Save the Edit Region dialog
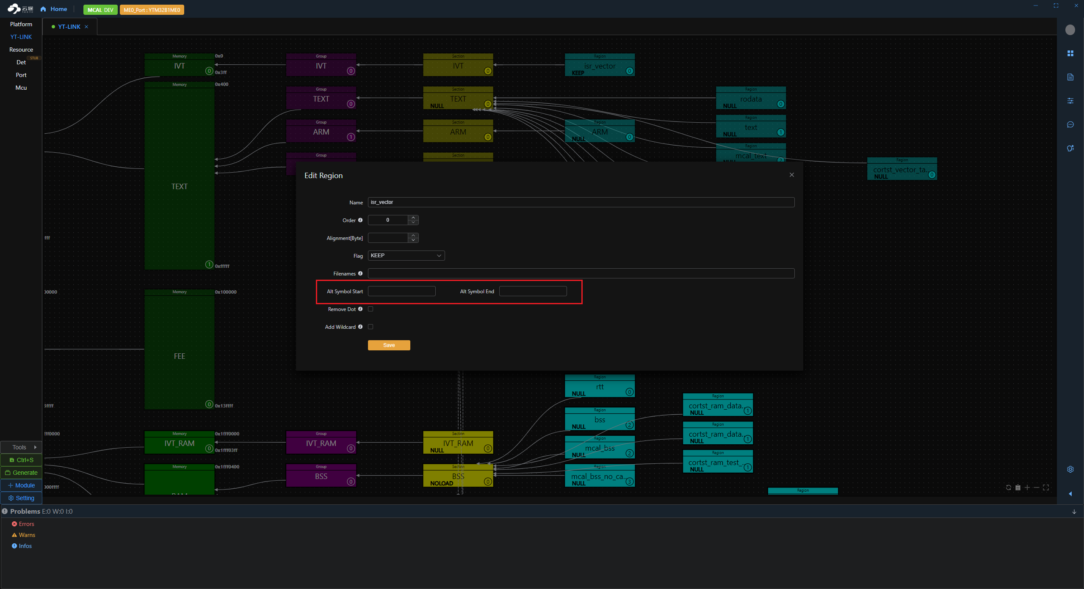1084x589 pixels. coord(389,345)
